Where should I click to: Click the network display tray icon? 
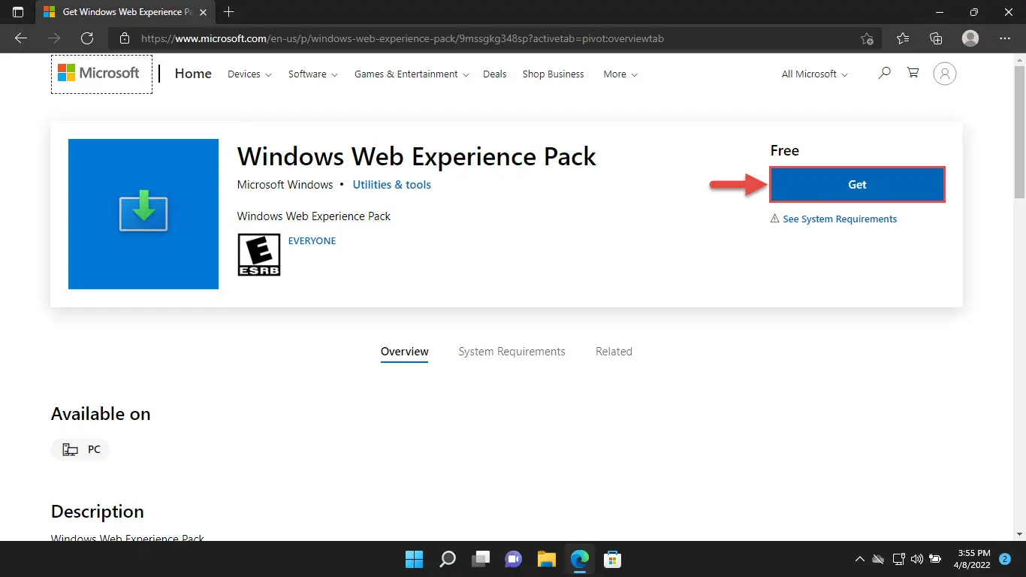899,559
